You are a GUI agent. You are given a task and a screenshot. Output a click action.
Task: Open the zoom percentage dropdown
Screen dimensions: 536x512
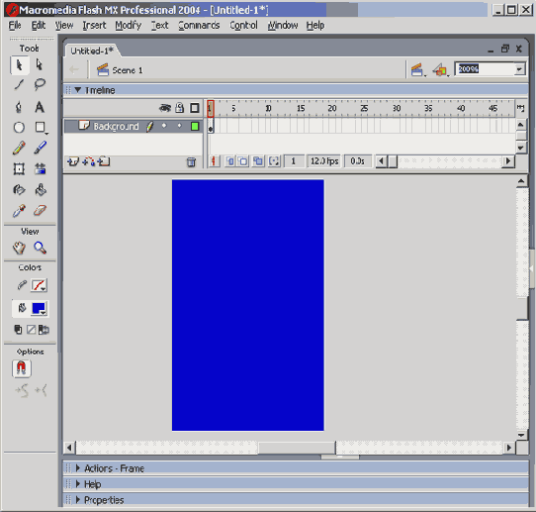click(x=519, y=69)
